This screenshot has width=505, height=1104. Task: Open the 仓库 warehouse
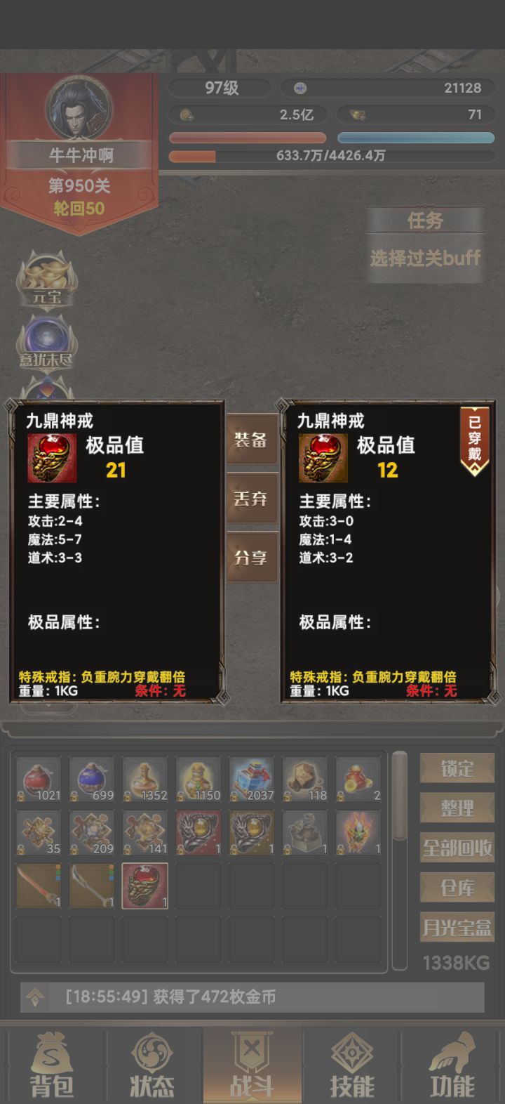coord(457,888)
